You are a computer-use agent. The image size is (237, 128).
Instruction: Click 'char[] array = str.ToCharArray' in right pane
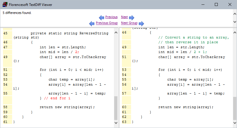click(x=192, y=57)
